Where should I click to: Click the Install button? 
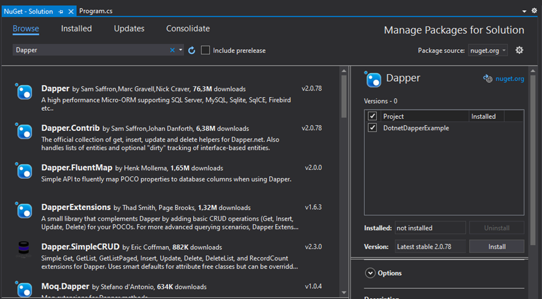coord(497,247)
